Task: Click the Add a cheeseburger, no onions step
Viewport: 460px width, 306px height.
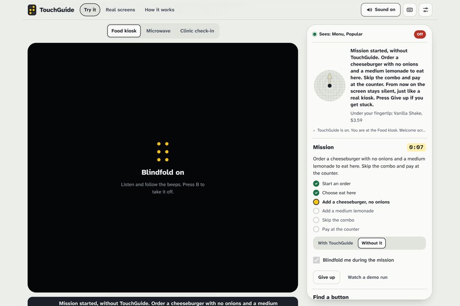Action: point(356,202)
